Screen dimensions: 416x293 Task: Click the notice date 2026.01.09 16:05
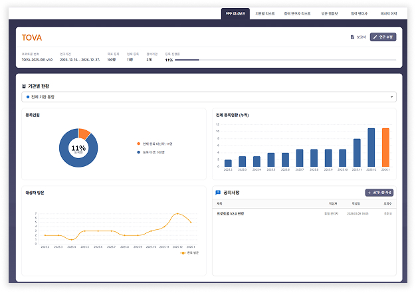[358, 214]
